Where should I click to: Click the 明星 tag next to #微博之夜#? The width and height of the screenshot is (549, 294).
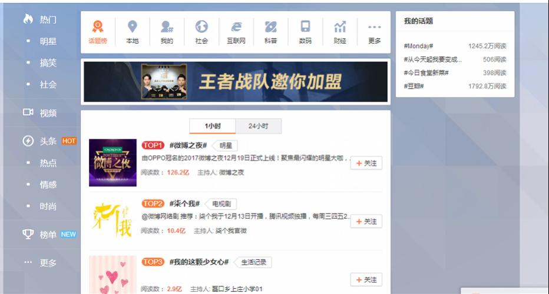click(226, 146)
